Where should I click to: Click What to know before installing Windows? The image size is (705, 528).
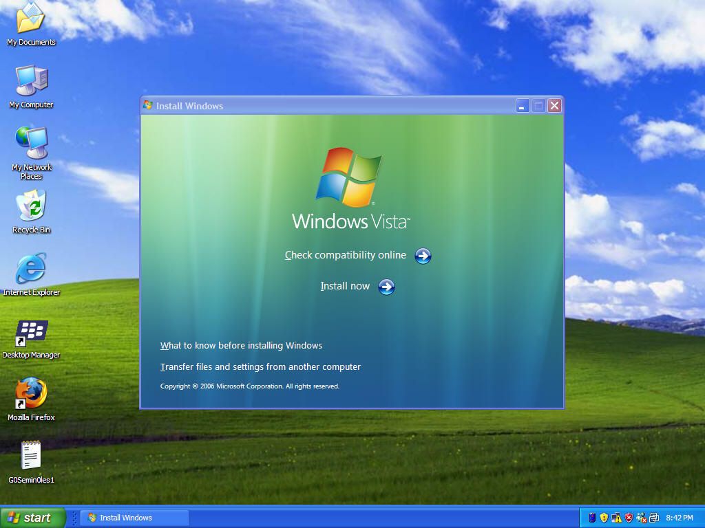coord(241,345)
